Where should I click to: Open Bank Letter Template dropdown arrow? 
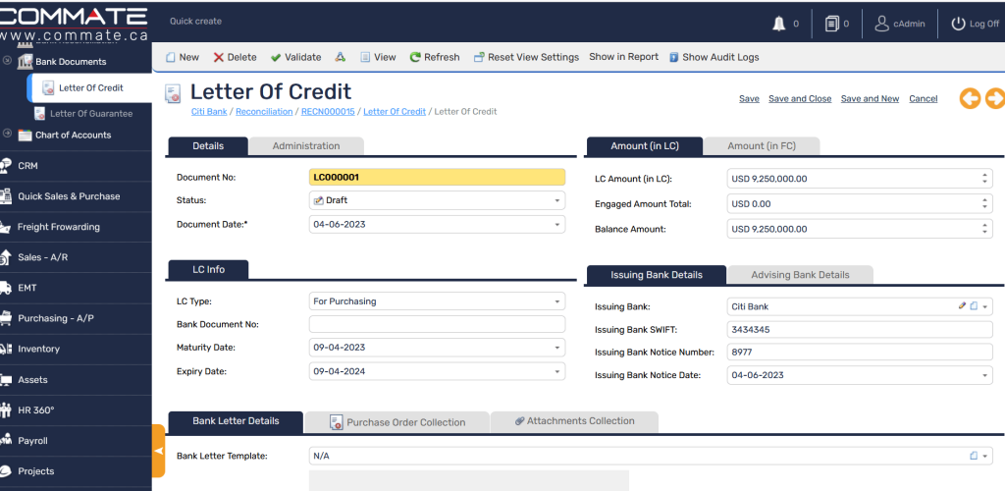[x=984, y=456]
